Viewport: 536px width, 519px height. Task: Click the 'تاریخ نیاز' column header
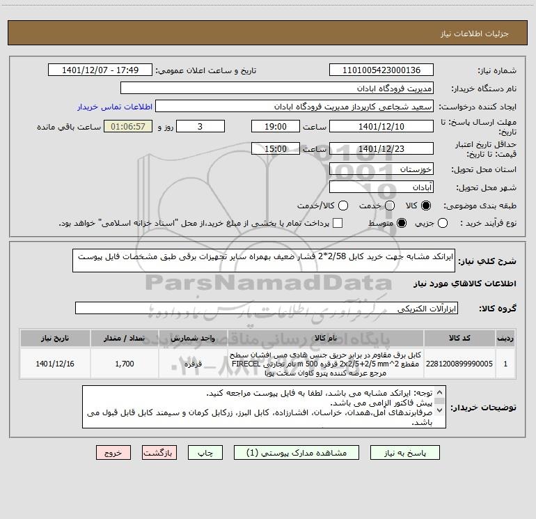tap(55, 338)
